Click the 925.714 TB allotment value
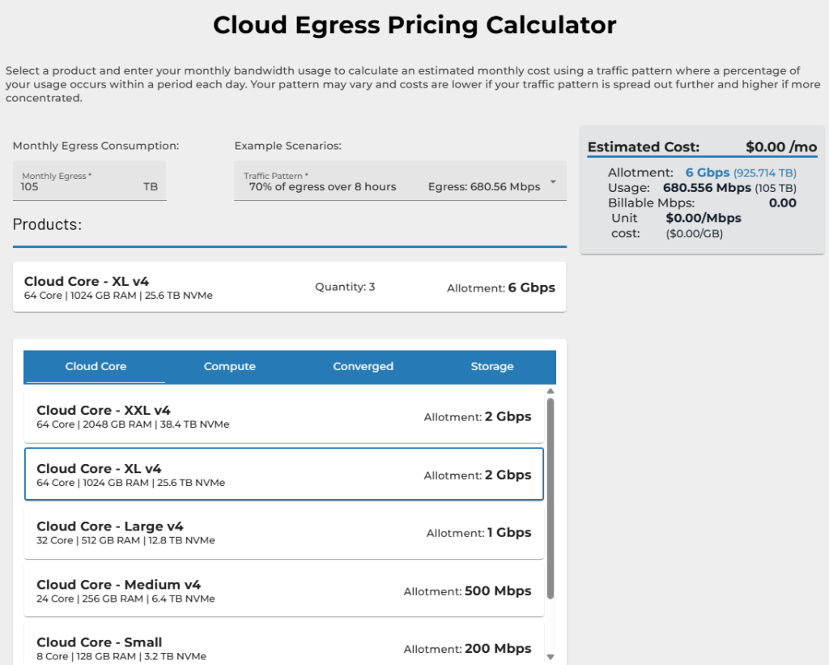The height and width of the screenshot is (665, 829). coord(765,173)
